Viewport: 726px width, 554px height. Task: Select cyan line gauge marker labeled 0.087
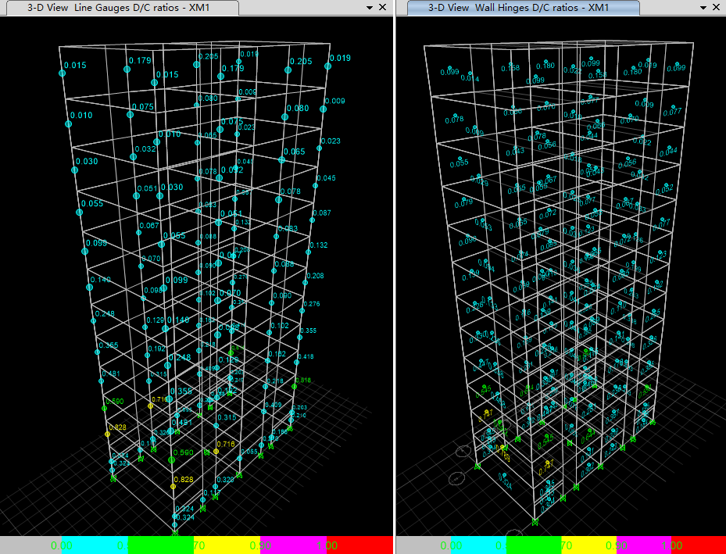coord(312,220)
